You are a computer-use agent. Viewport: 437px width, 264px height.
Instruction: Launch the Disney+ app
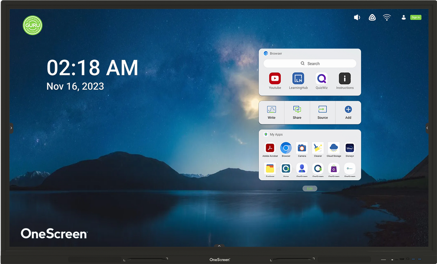point(350,148)
